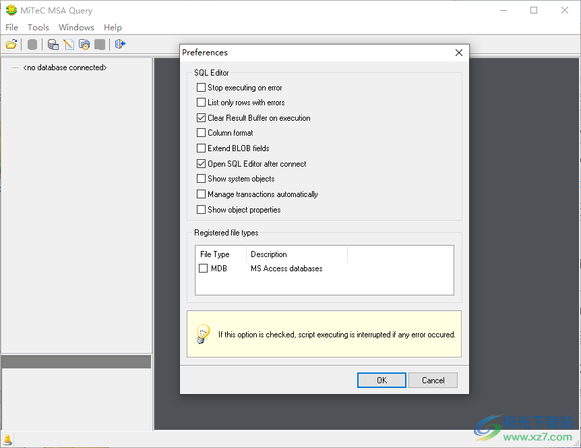The image size is (581, 448).
Task: Uncheck Clear Result Buffer on execution
Action: point(202,118)
